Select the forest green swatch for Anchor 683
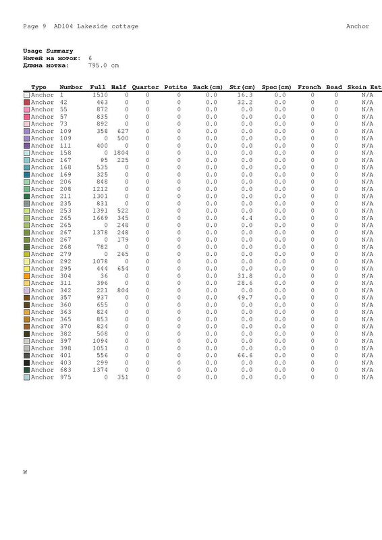 pos(26,370)
